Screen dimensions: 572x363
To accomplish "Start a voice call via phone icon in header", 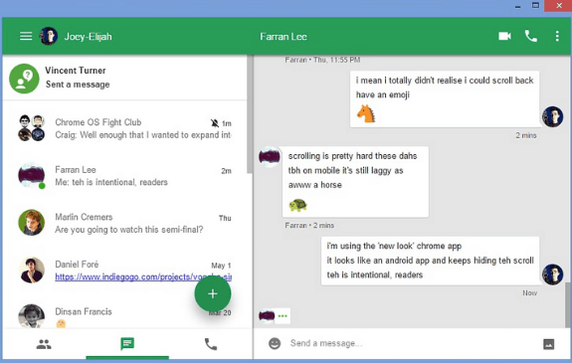I will tap(531, 36).
